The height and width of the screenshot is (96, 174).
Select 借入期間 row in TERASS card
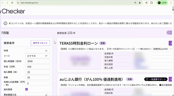coord(137,61)
